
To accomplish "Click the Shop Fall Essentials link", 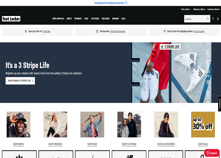I will click(118, 31).
